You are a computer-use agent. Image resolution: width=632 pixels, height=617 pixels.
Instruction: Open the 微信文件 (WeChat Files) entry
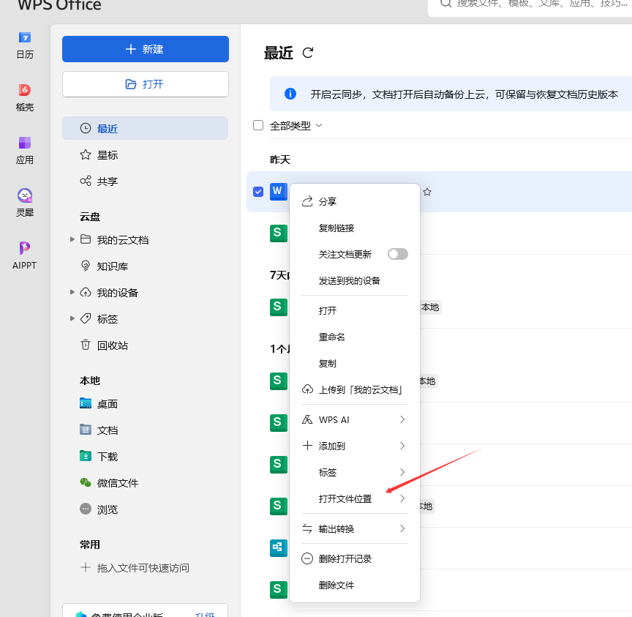click(x=118, y=482)
